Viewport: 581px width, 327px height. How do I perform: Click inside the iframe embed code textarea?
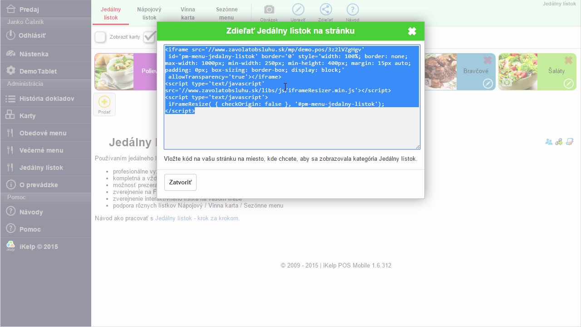coord(292,97)
